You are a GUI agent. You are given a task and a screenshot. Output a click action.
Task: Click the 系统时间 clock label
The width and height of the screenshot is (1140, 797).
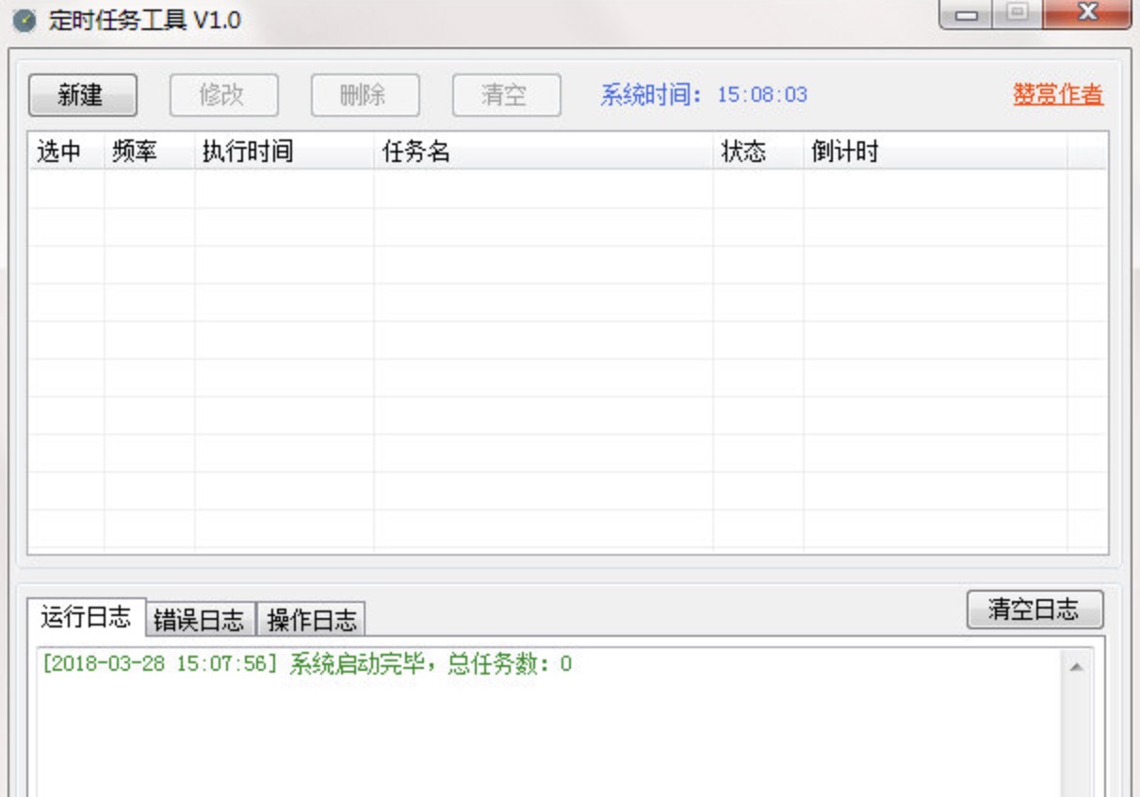point(704,95)
